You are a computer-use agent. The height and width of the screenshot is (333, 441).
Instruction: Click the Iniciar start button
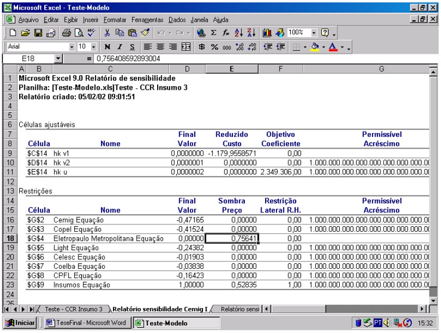pyautogui.click(x=19, y=323)
